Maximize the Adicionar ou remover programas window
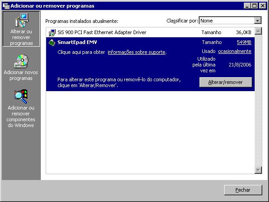 (255, 6)
